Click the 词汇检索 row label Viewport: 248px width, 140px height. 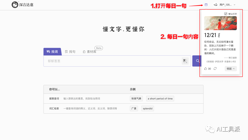pyautogui.click(x=54, y=108)
